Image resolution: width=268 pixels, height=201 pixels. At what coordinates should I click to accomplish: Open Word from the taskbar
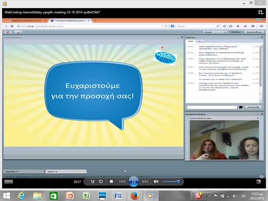pyautogui.click(x=119, y=195)
